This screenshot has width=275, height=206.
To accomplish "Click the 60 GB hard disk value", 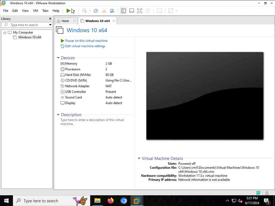I will click(110, 75).
